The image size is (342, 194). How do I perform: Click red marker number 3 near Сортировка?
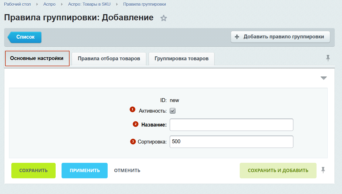coord(133,141)
